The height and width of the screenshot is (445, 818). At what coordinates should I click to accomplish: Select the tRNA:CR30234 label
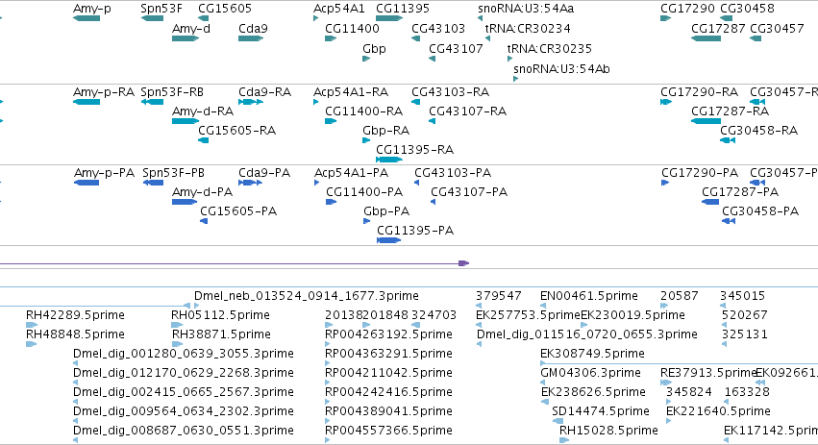[x=528, y=29]
